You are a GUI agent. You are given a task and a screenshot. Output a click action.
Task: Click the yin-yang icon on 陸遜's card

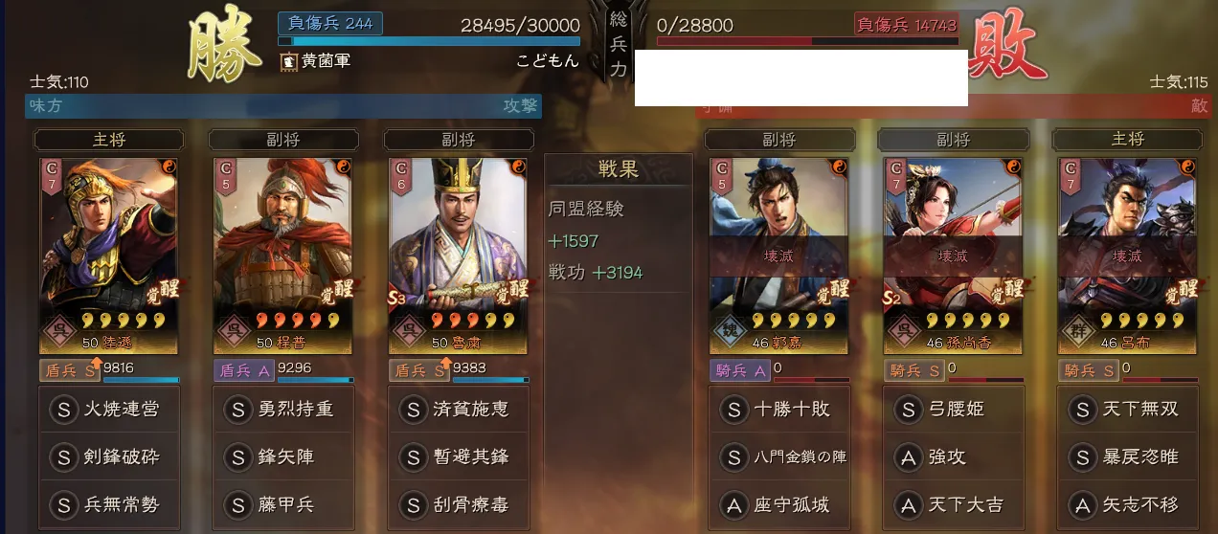point(169,167)
